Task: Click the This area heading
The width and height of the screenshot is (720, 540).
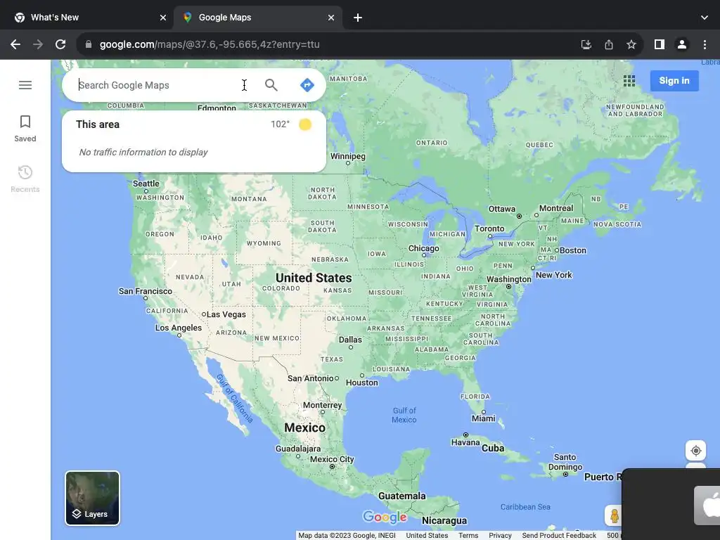Action: coord(97,124)
